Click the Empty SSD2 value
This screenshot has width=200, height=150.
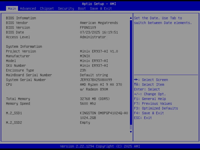(85, 123)
